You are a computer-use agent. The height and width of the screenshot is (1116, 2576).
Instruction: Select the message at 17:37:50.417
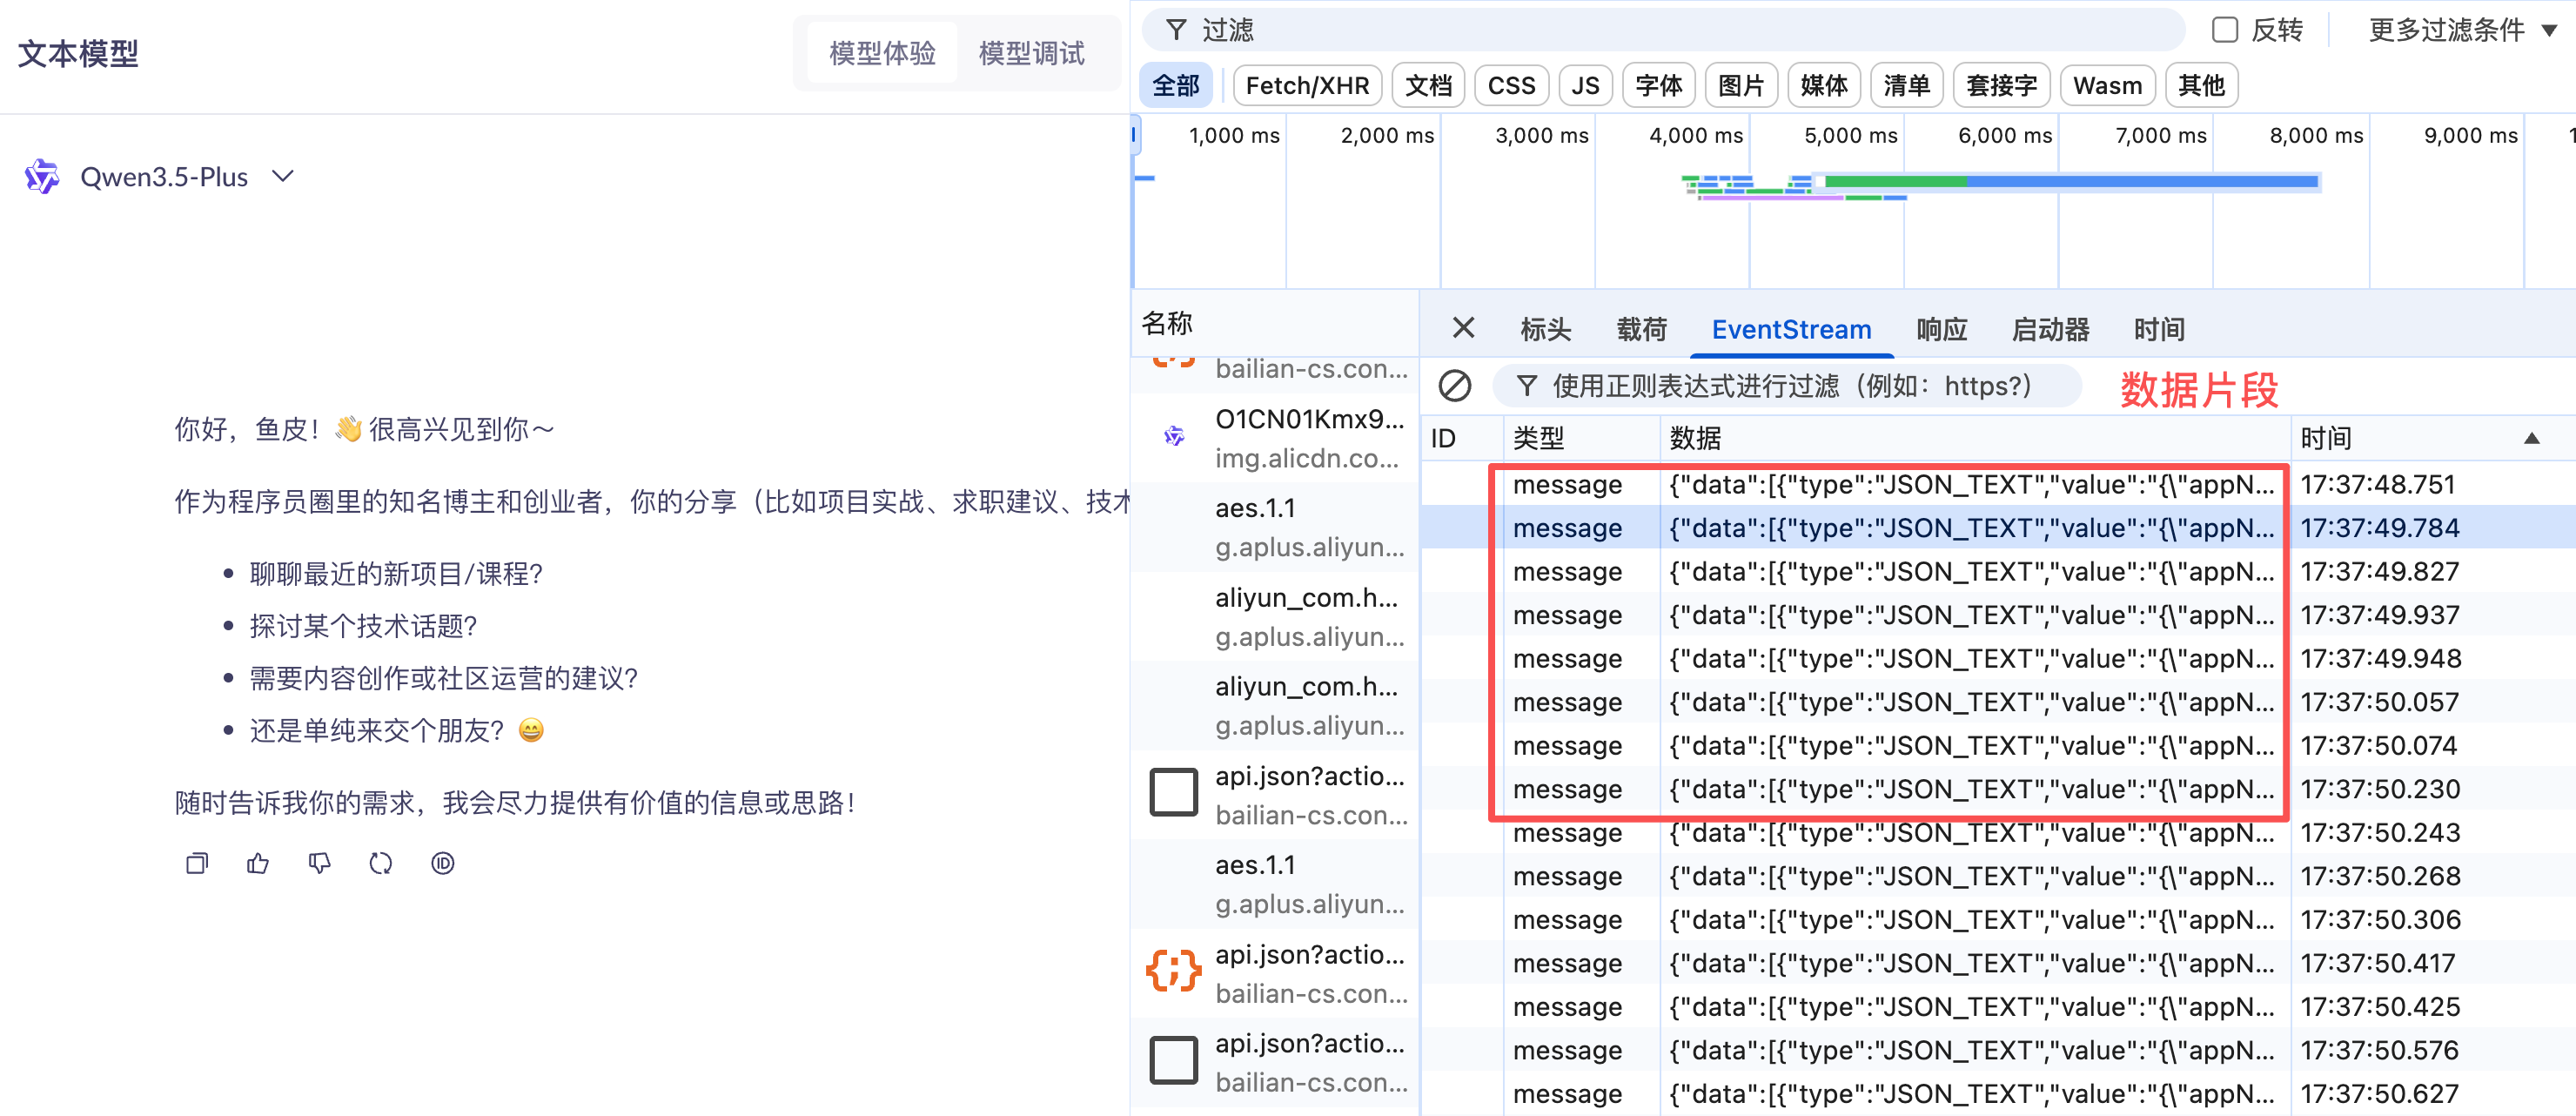click(1970, 963)
